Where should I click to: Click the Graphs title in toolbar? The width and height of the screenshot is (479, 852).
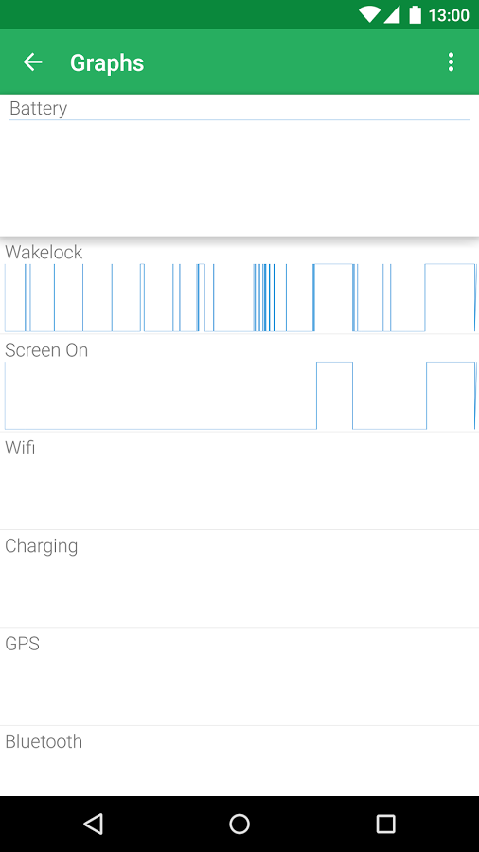[x=107, y=63]
